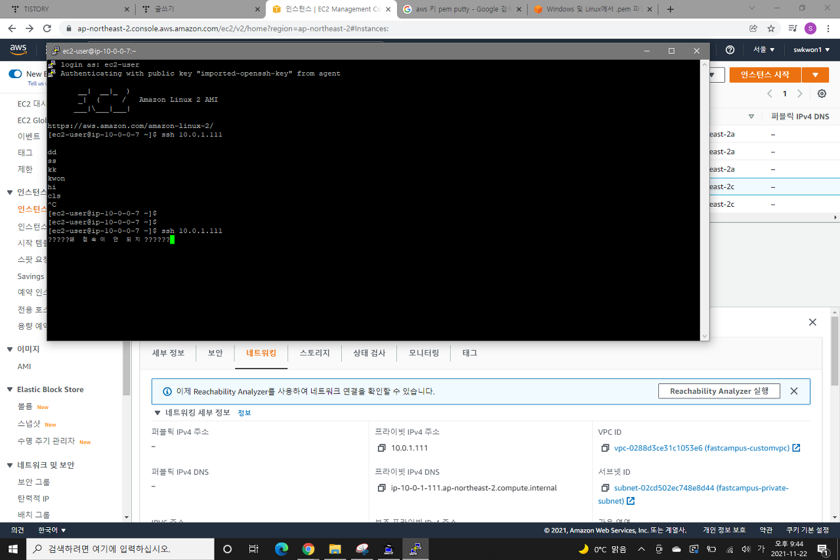Click 쿠키 기본 설정 in footer
This screenshot has height=560, width=840.
(x=808, y=530)
